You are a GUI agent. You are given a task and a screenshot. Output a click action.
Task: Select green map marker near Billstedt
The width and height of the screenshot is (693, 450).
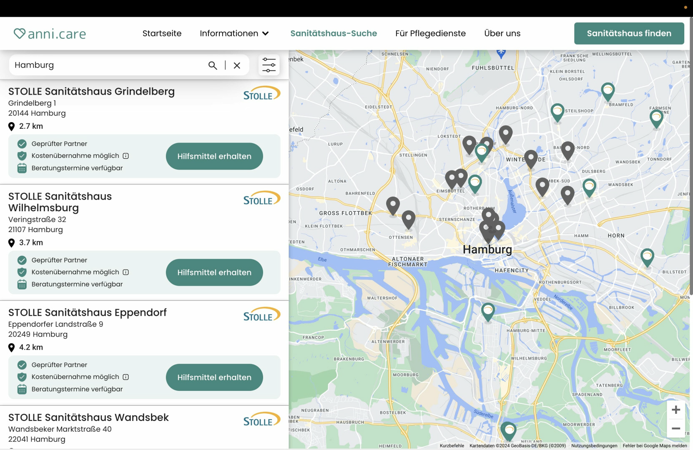coord(647,257)
